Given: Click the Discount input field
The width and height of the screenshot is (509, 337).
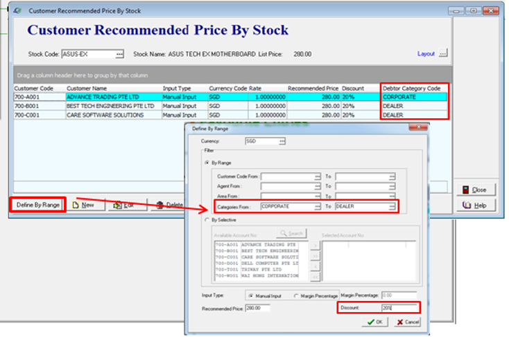Looking at the screenshot, I should tap(399, 308).
